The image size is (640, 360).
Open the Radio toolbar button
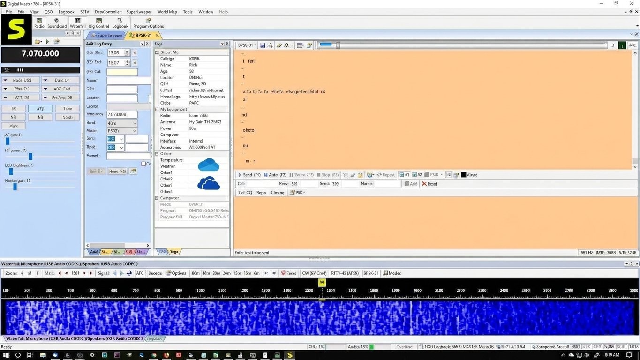point(39,23)
